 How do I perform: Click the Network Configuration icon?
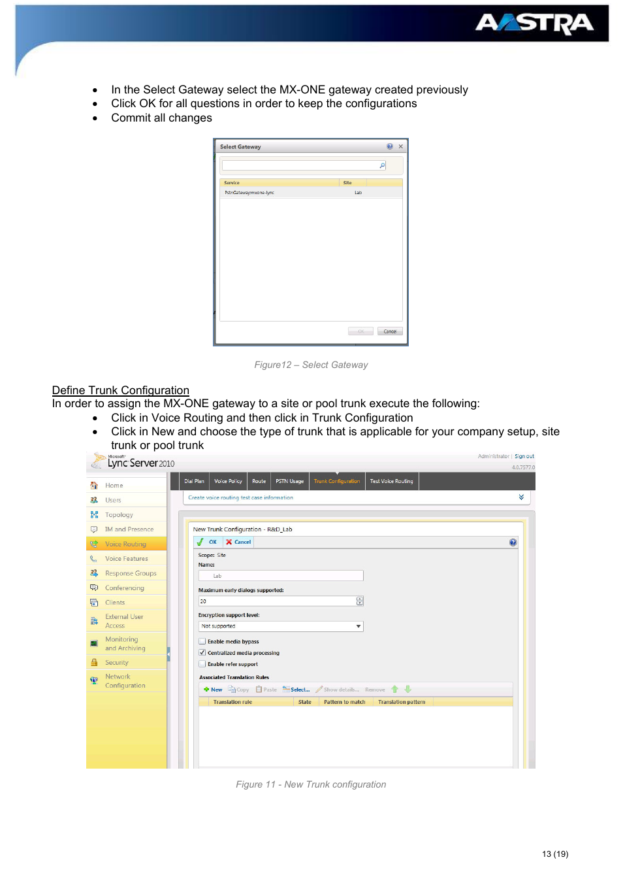(x=94, y=681)
